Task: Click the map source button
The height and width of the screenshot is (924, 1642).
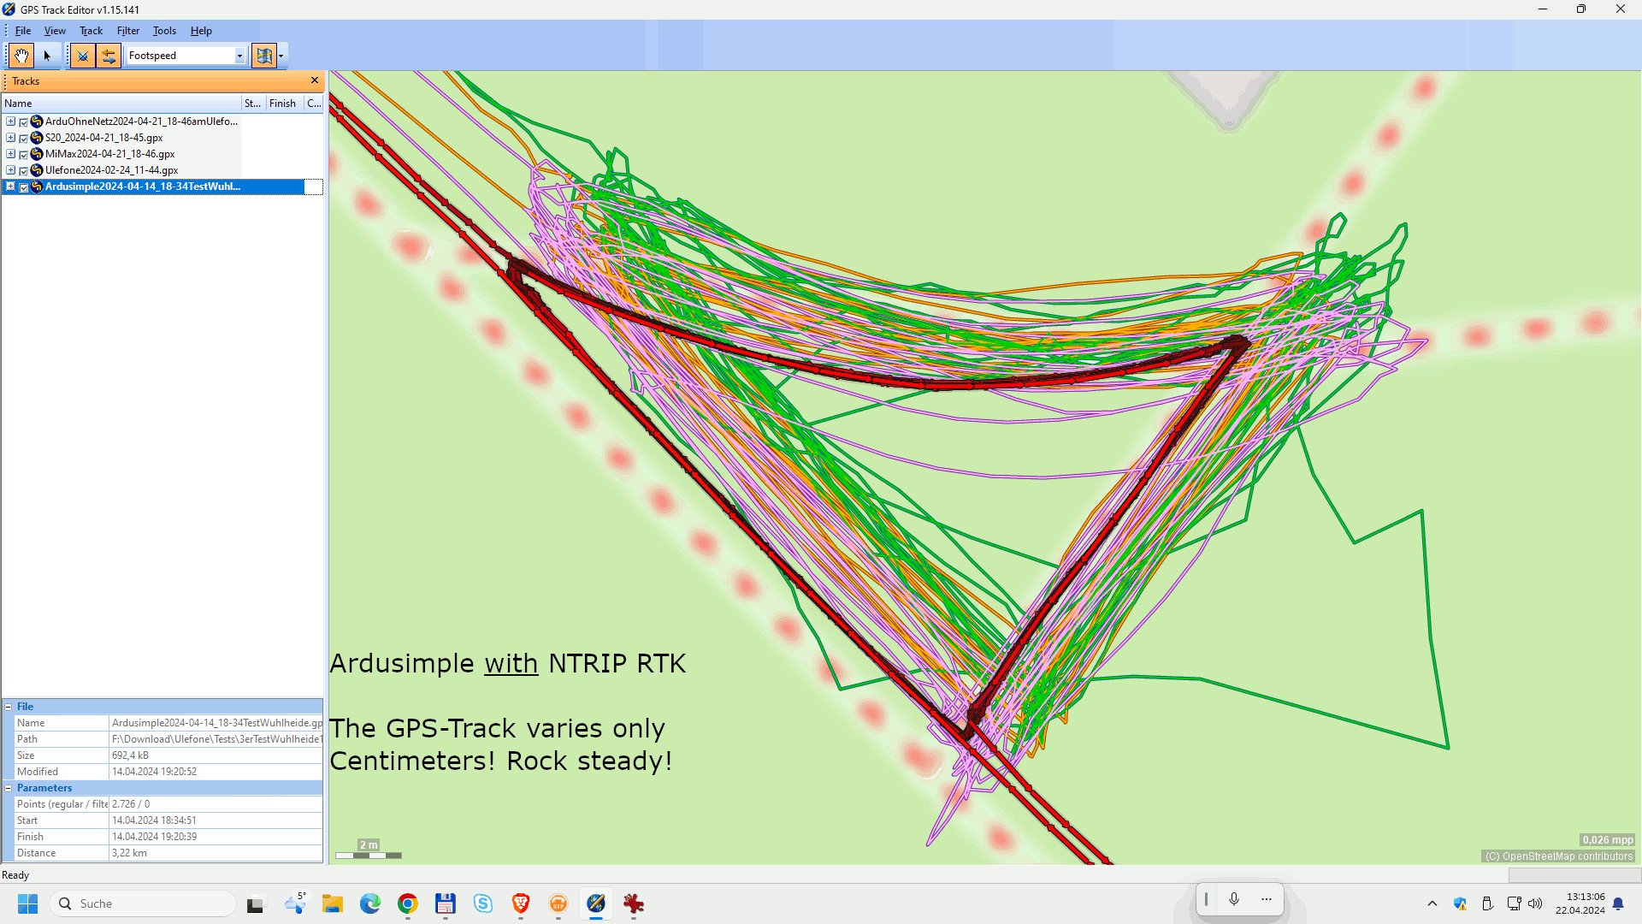Action: click(x=264, y=56)
